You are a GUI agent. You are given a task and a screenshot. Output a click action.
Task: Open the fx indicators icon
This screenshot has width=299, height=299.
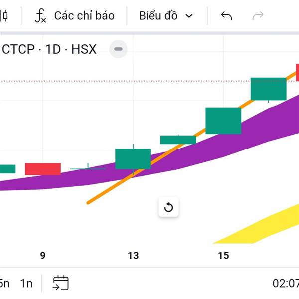pyautogui.click(x=40, y=16)
